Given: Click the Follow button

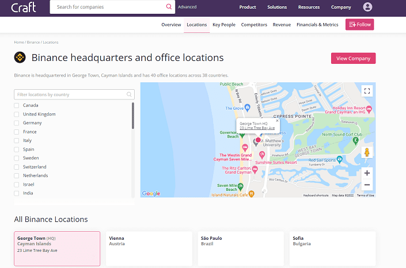Looking at the screenshot, I should pyautogui.click(x=360, y=25).
